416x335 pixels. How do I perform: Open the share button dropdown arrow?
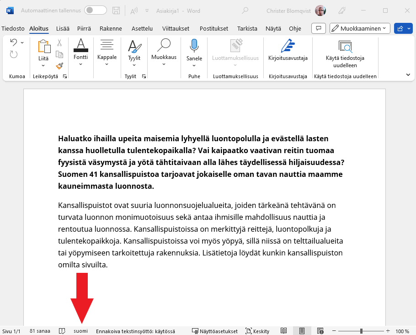pyautogui.click(x=409, y=28)
